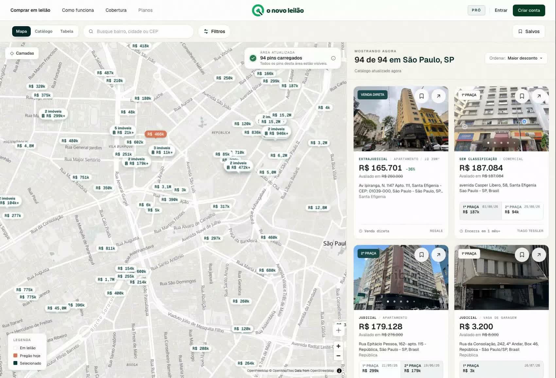Image resolution: width=556 pixels, height=378 pixels.
Task: Select the R$ 12,8M map pin
Action: pyautogui.click(x=317, y=208)
